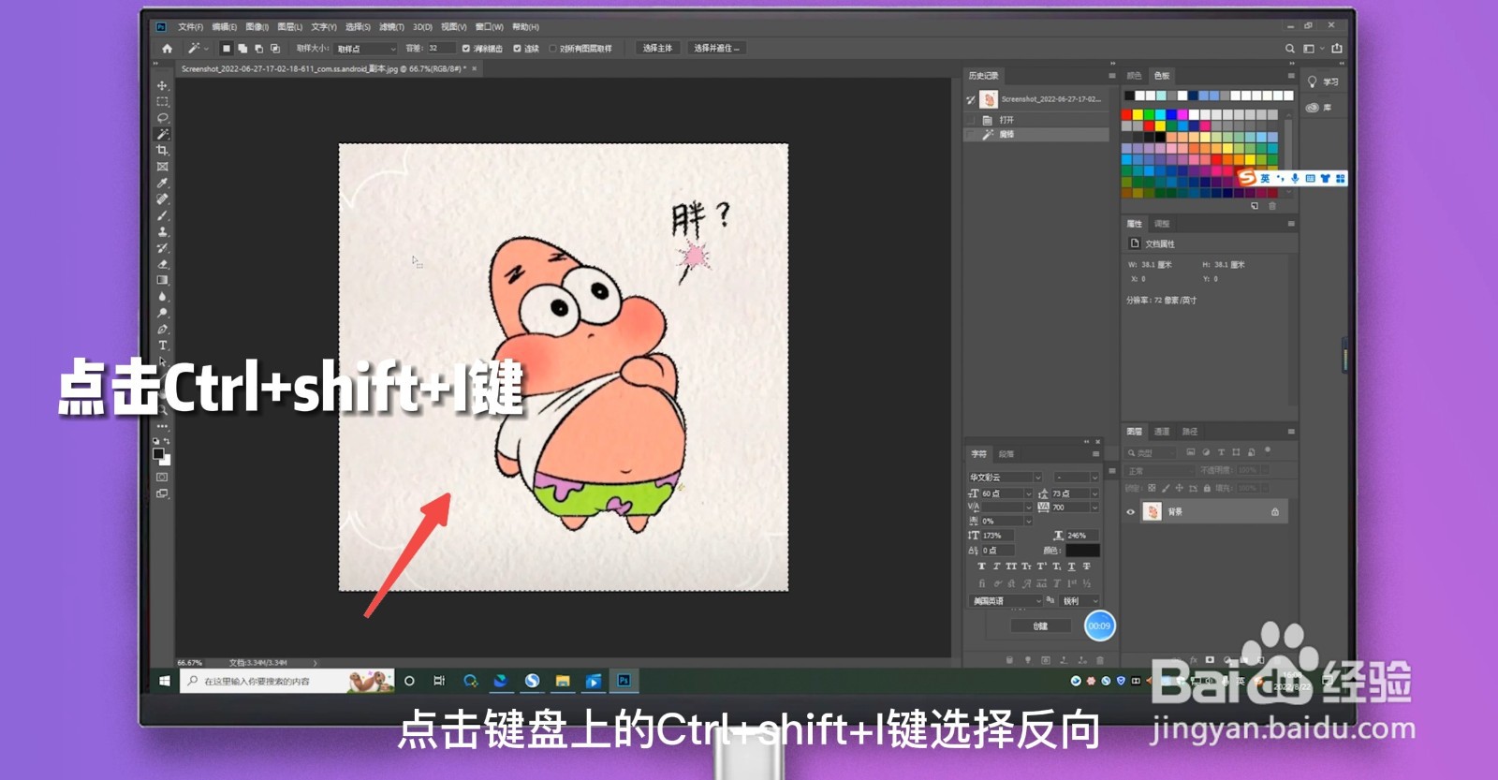Open the 选择(S) menu
Viewport: 1498px width, 780px height.
coord(358,27)
